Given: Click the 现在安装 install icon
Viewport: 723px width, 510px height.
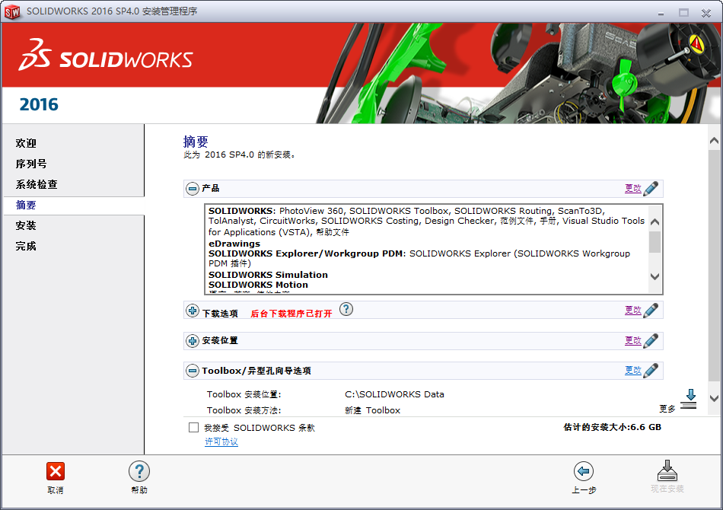Looking at the screenshot, I should (667, 470).
